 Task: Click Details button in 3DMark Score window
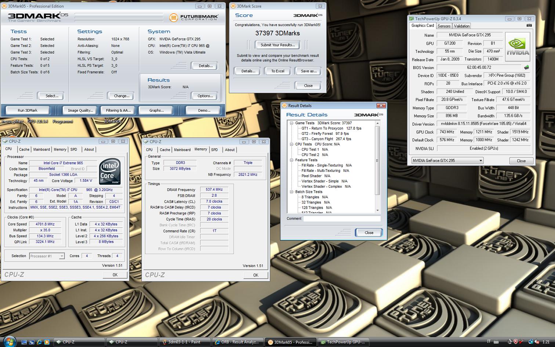248,71
